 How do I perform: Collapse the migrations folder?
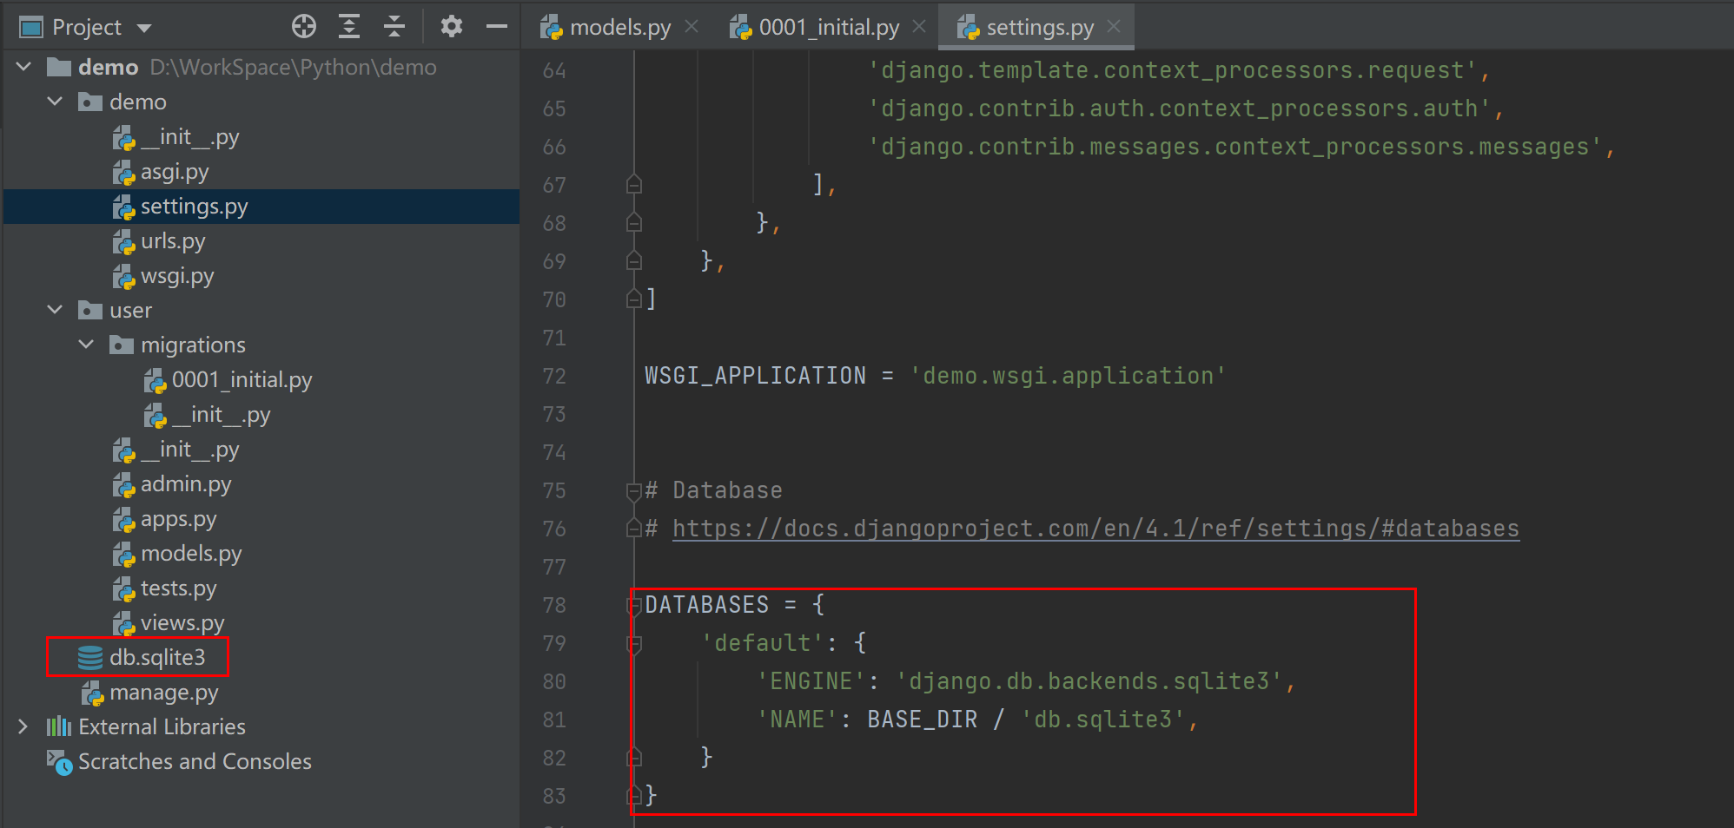[87, 345]
